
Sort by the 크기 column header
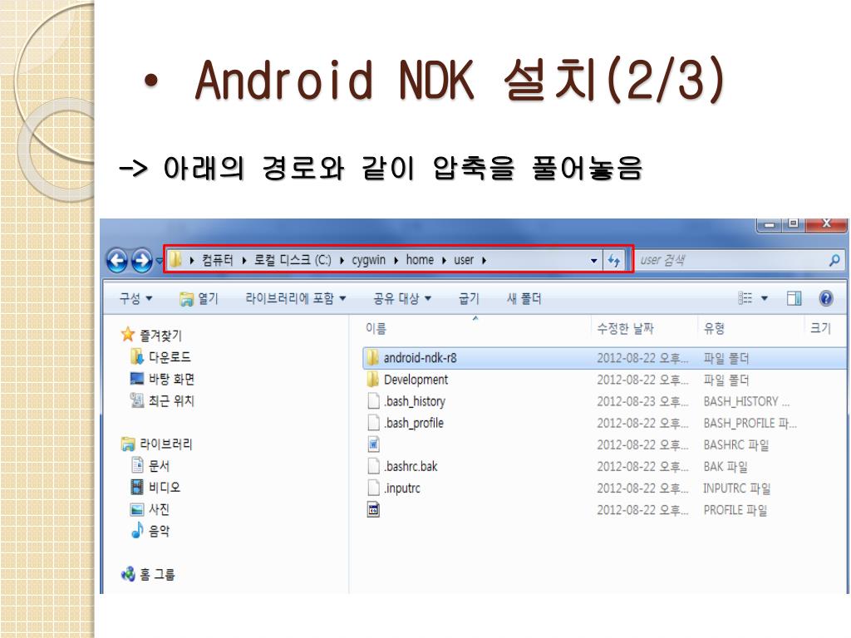(x=820, y=328)
